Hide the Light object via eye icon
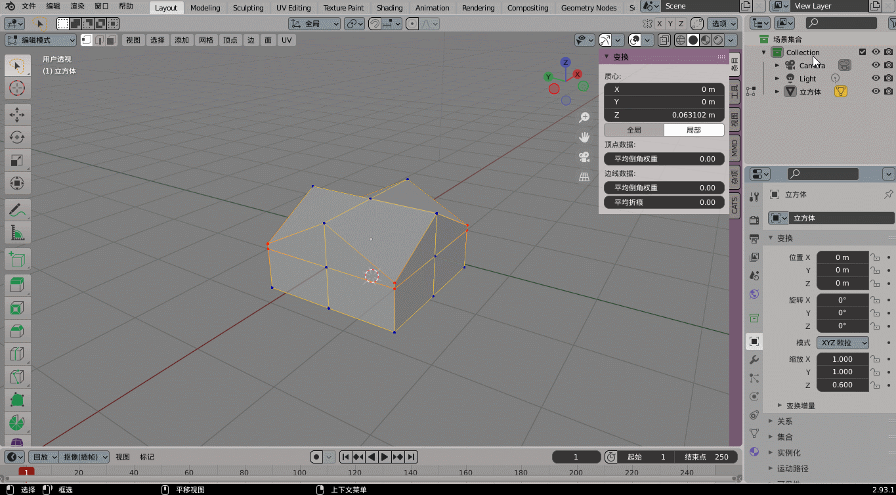Screen dimensions: 896x495 [876, 78]
